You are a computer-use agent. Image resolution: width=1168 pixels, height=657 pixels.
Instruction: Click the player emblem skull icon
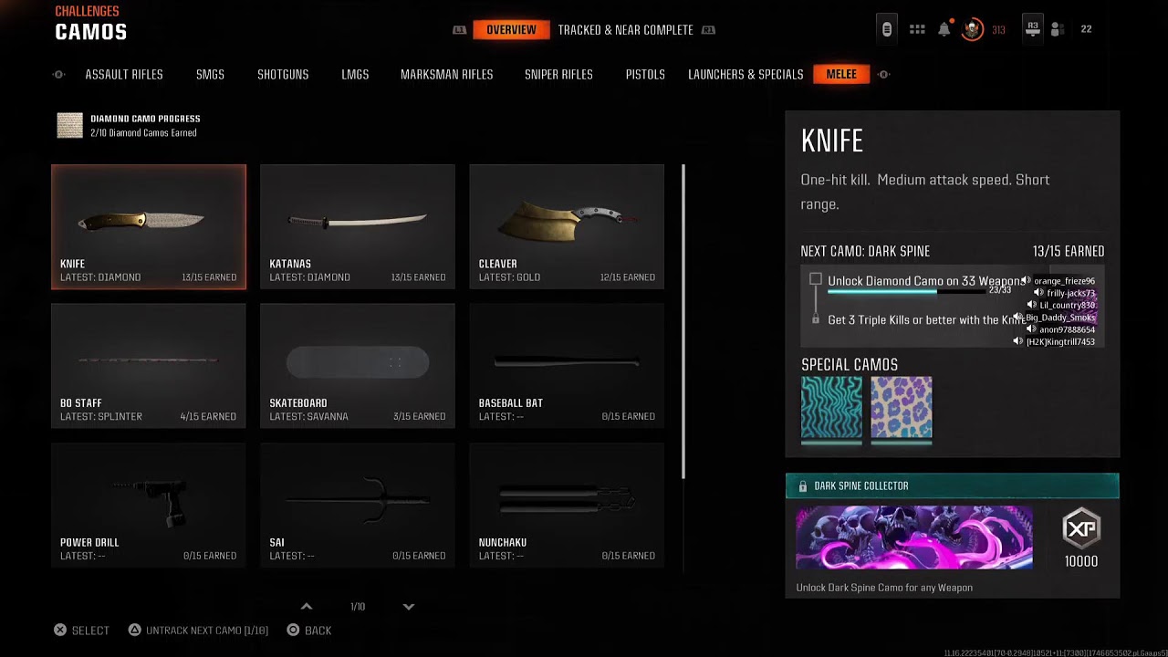(973, 29)
